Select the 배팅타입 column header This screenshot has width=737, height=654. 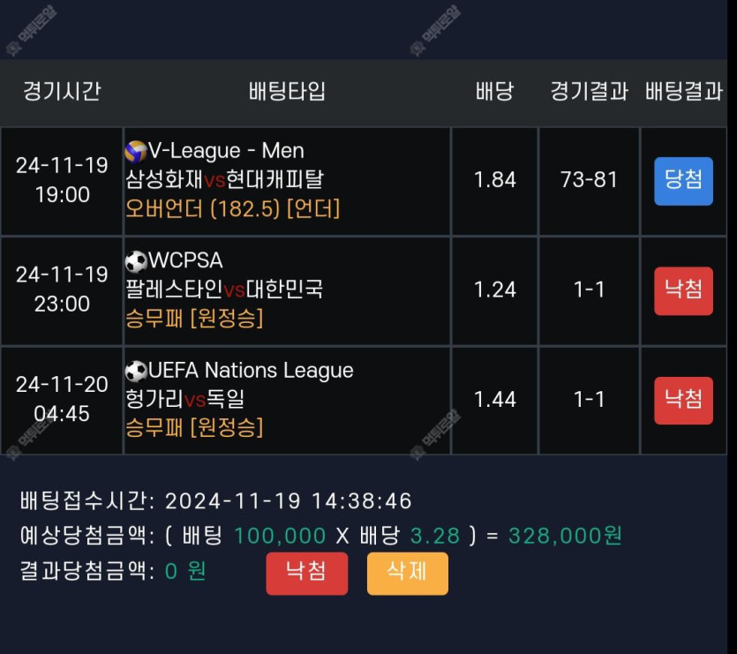287,91
